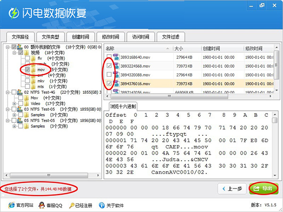Switch to the 访问时间 tab
Screen dimensions: 283x212
pos(141,37)
